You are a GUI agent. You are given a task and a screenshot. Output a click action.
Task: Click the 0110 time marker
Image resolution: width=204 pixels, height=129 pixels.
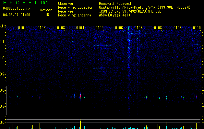point(197,28)
